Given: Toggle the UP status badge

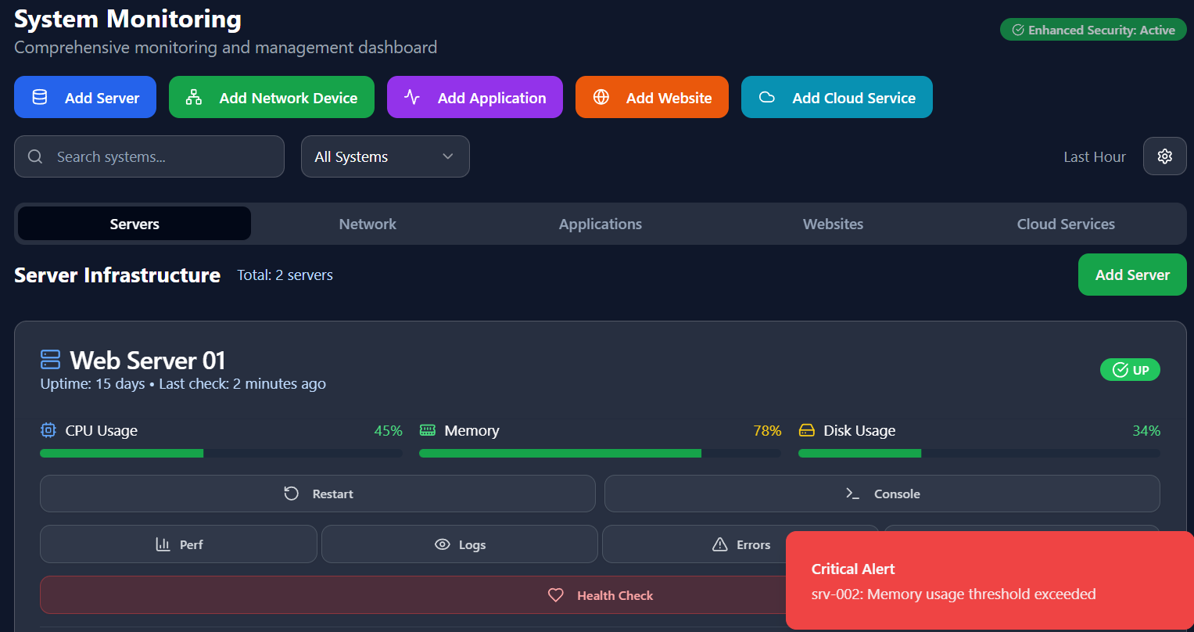Looking at the screenshot, I should (1130, 370).
